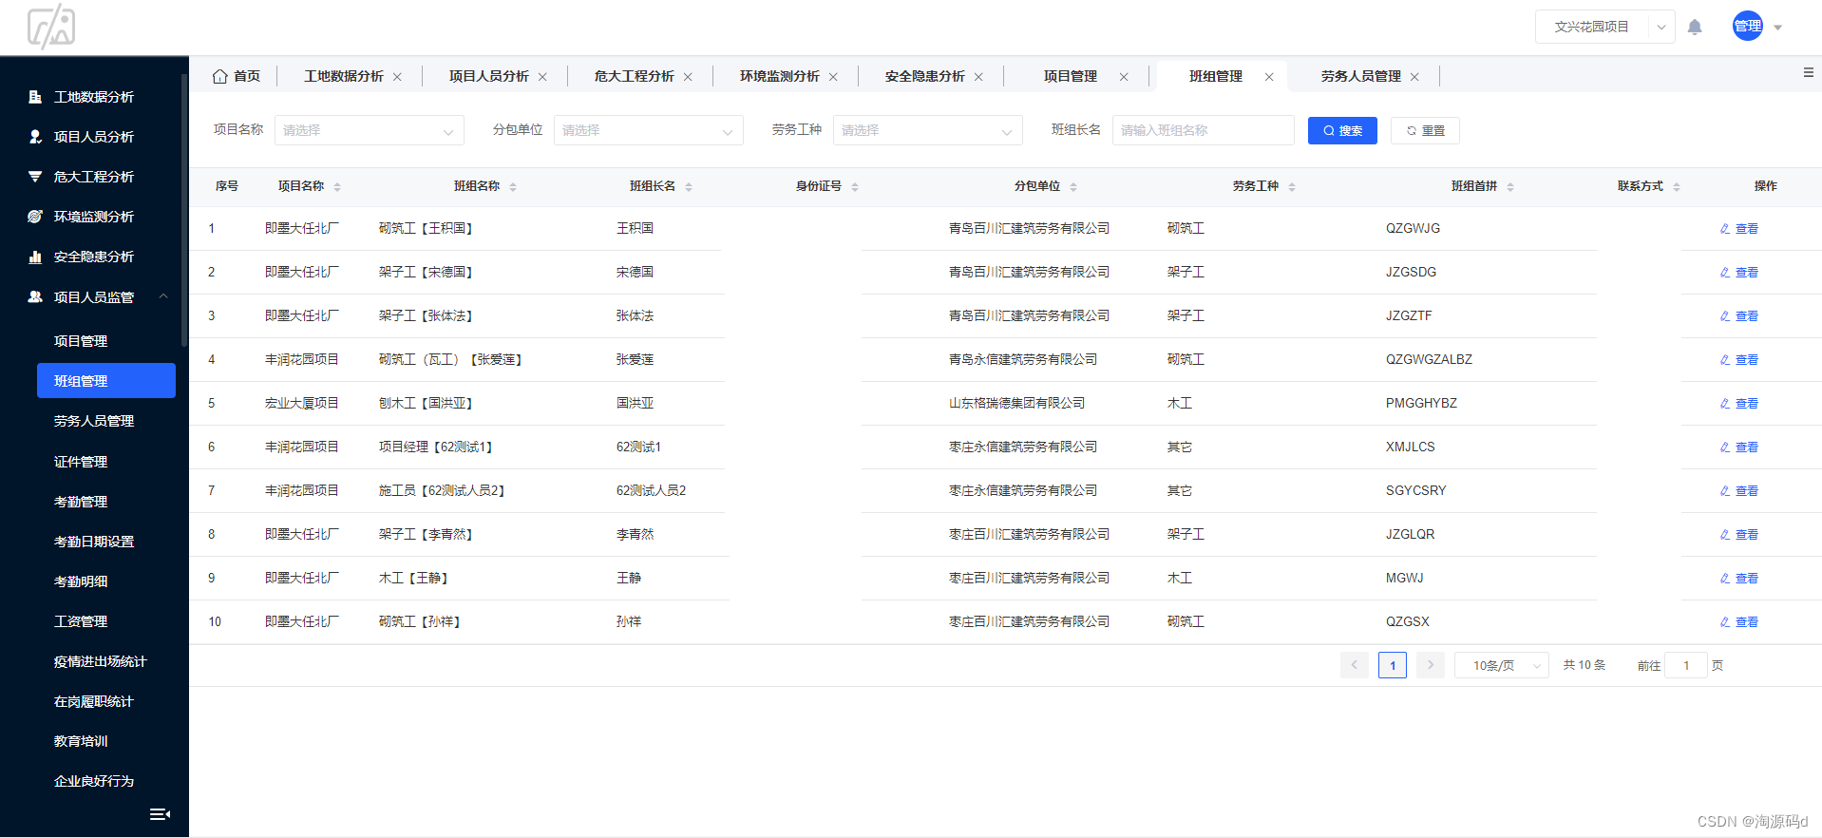1822x838 pixels.
Task: Open 考勤管理 in sidebar
Action: coord(81,502)
